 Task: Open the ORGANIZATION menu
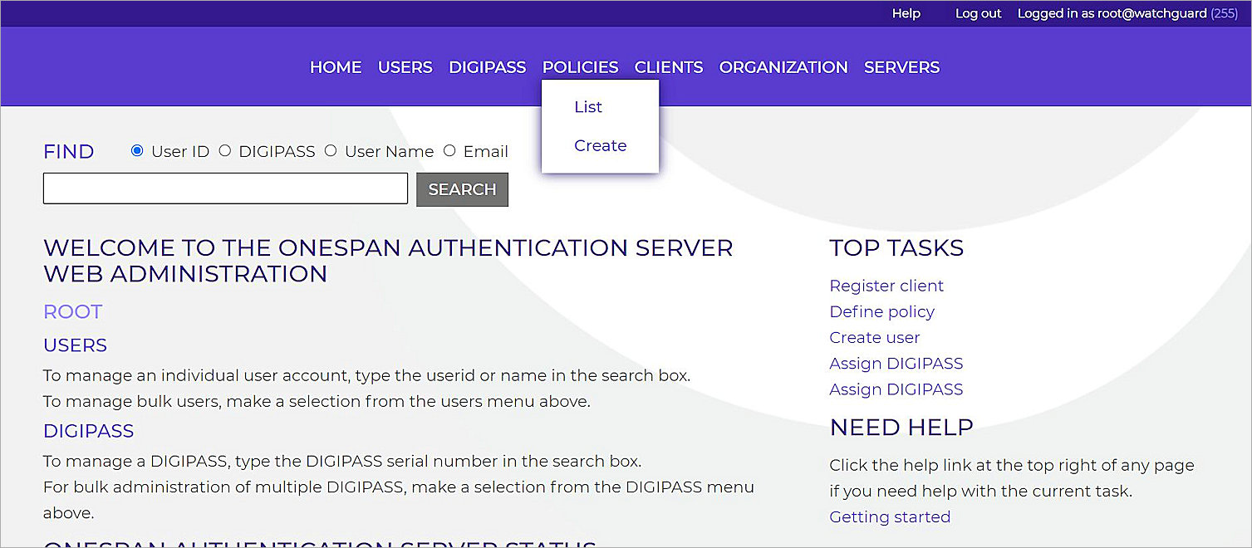(782, 67)
